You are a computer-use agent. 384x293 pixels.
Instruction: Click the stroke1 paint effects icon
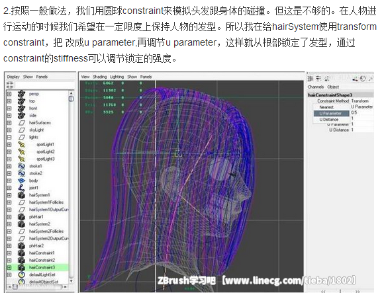coord(22,166)
